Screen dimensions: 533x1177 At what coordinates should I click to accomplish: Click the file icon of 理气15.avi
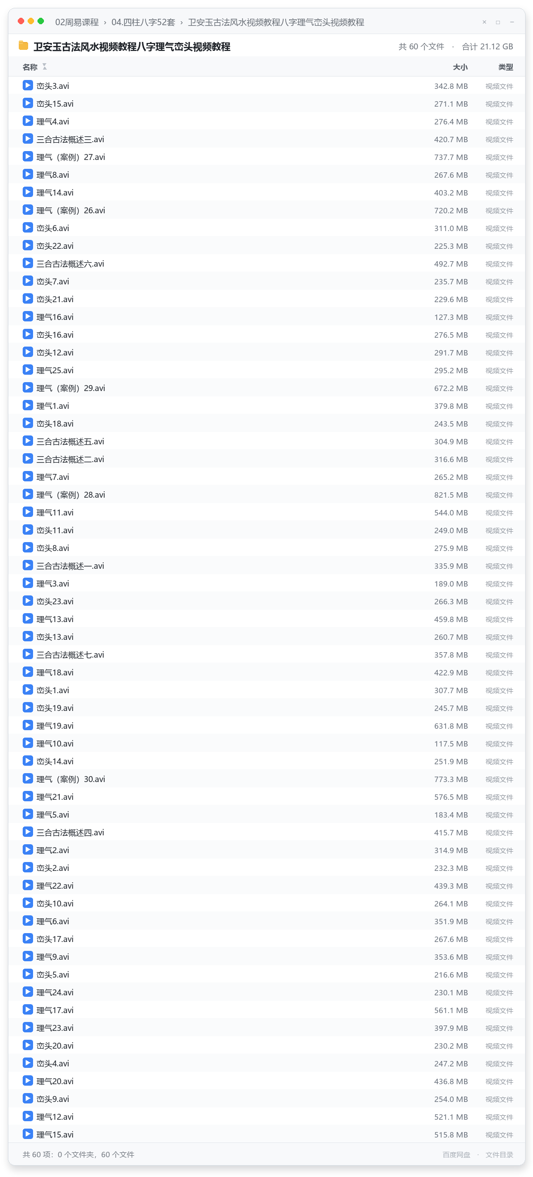click(x=28, y=1134)
